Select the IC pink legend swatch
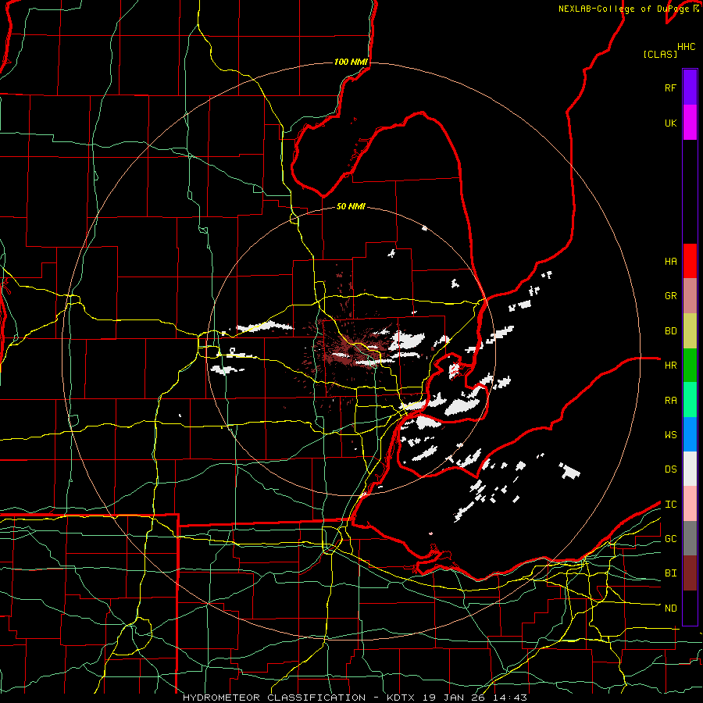Screen dimensions: 703x703 tap(690, 504)
